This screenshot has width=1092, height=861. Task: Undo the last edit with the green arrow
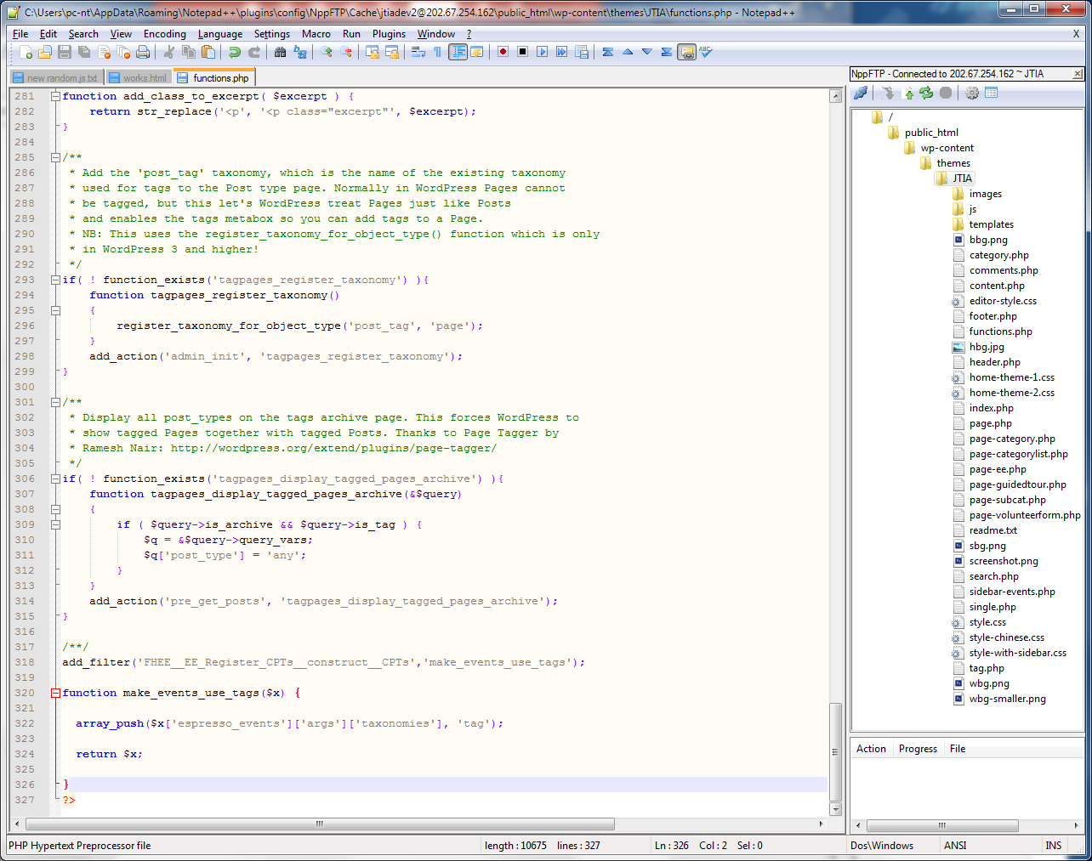(234, 52)
